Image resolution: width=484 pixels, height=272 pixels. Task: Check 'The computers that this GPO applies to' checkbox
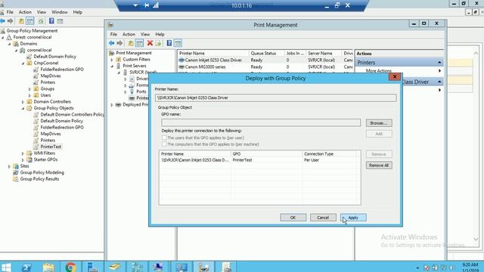pyautogui.click(x=164, y=144)
